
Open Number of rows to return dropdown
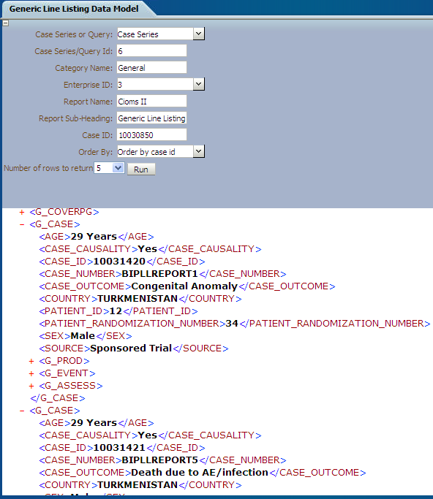[x=118, y=168]
